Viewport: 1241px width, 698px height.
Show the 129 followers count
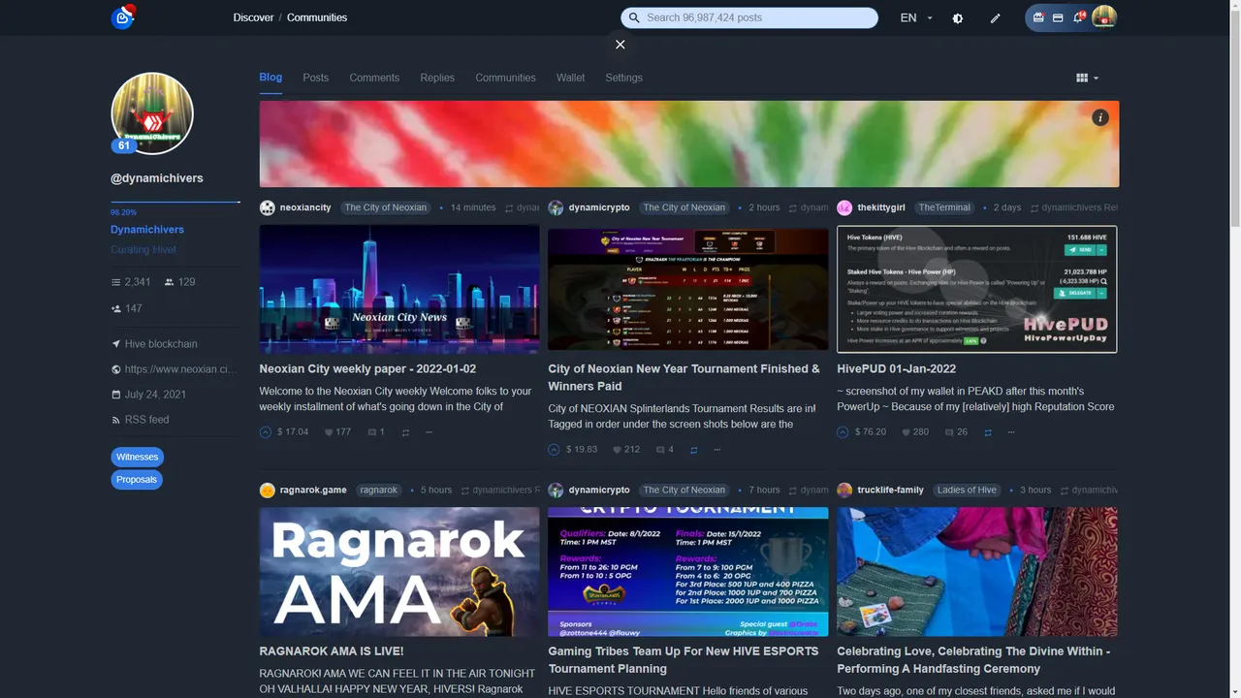pos(180,282)
